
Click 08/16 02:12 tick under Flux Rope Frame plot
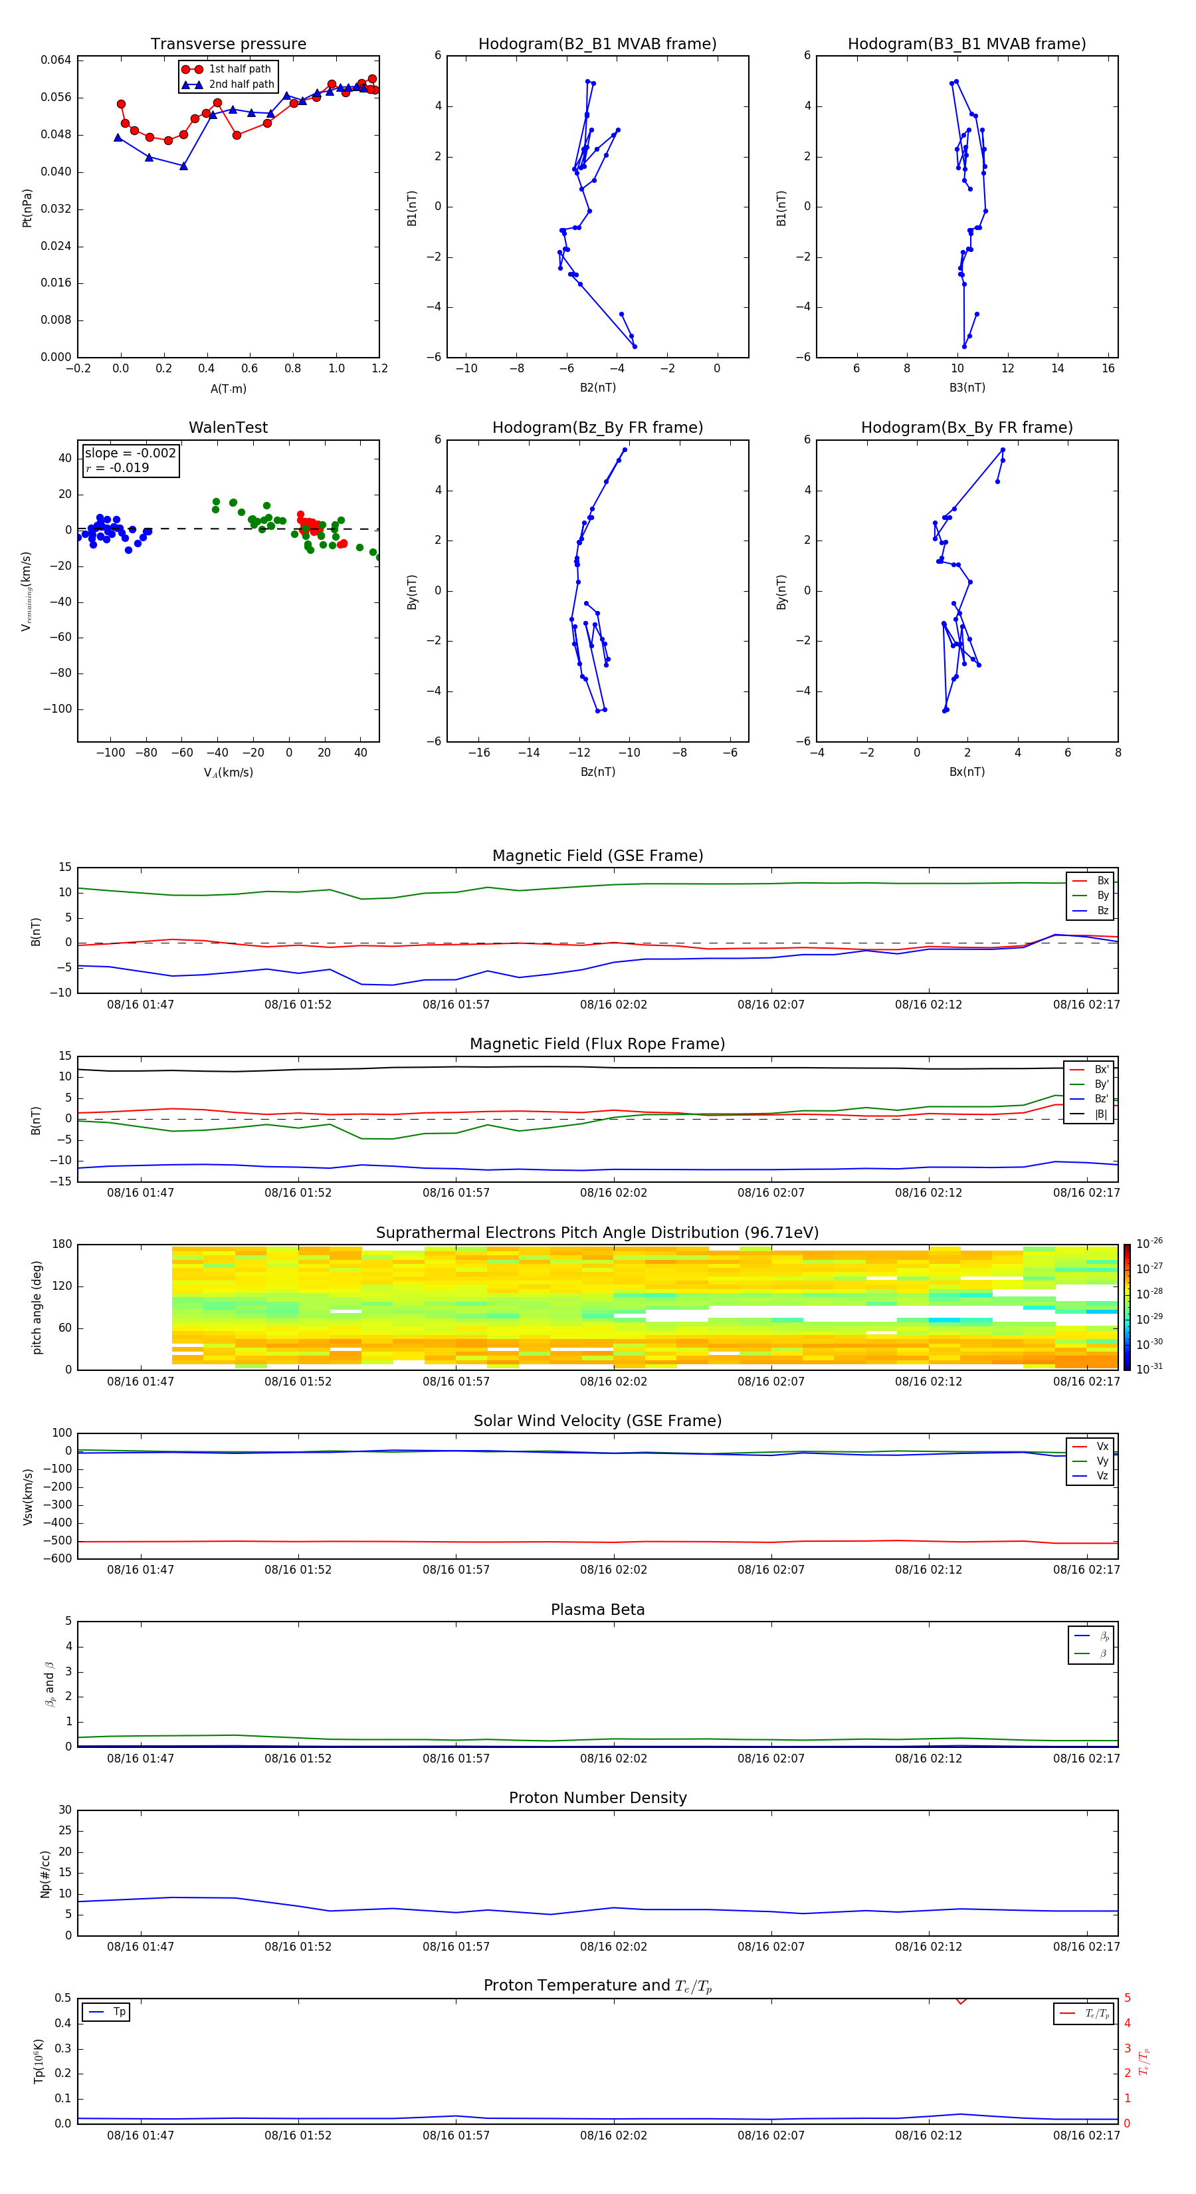pyautogui.click(x=929, y=1193)
